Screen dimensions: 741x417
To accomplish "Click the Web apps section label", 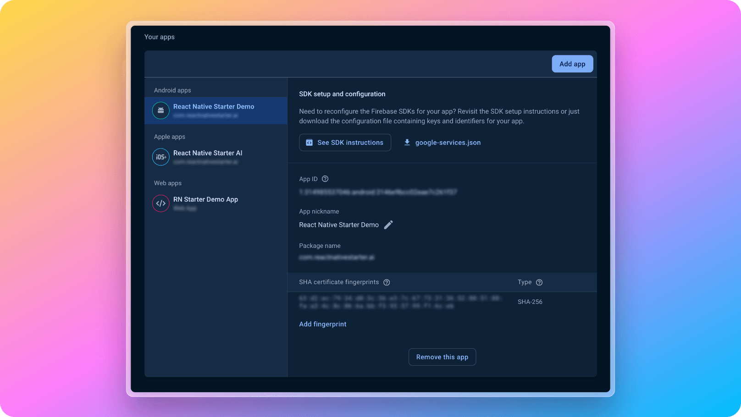I will (168, 183).
